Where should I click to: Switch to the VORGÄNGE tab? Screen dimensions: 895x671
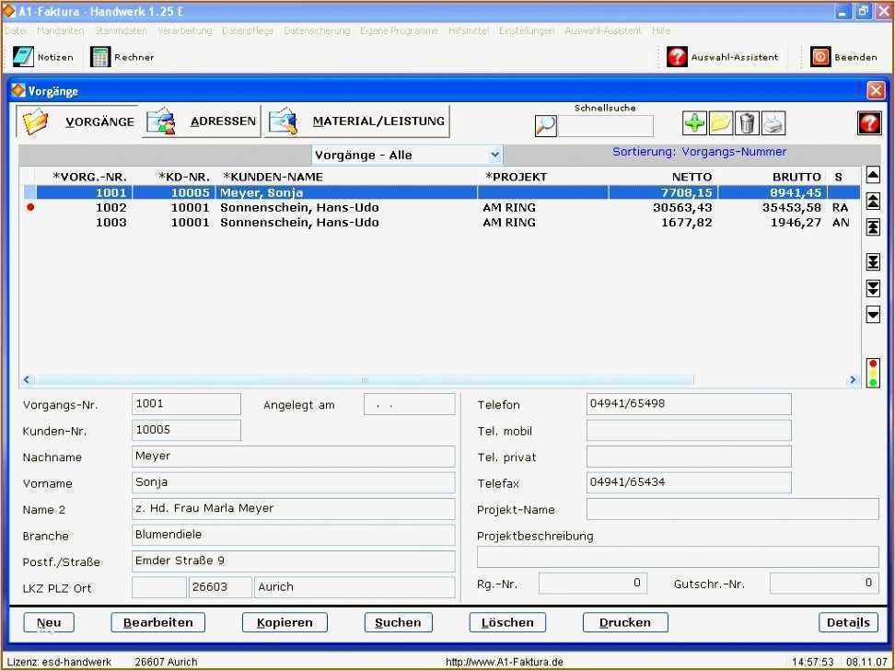pyautogui.click(x=77, y=121)
